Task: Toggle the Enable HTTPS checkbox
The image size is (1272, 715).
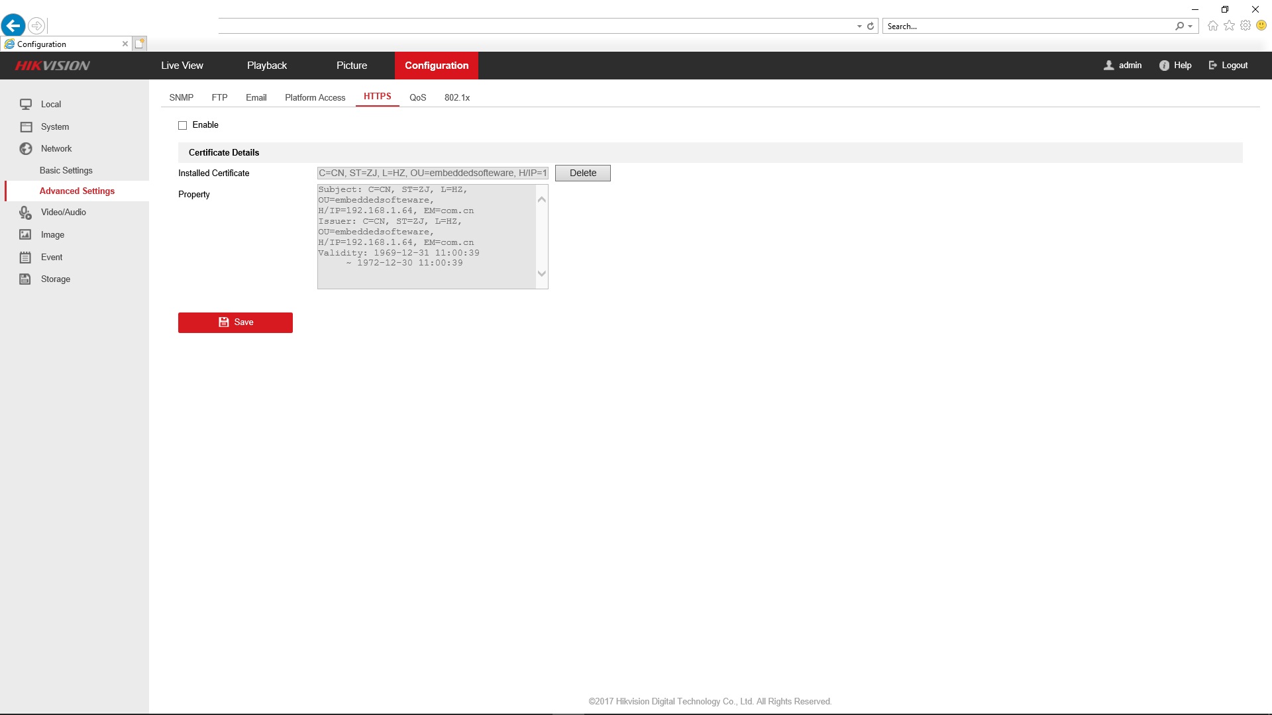Action: (183, 125)
